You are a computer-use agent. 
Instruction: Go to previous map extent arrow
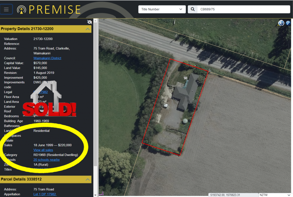coord(281,23)
